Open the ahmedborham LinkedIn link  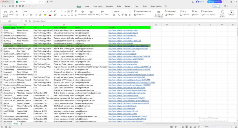(x=124, y=30)
